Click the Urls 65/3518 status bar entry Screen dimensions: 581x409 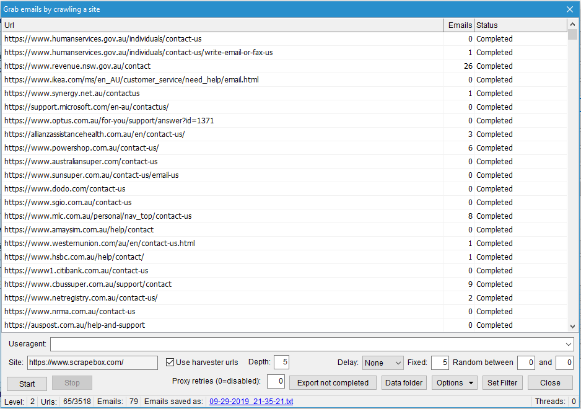point(77,401)
